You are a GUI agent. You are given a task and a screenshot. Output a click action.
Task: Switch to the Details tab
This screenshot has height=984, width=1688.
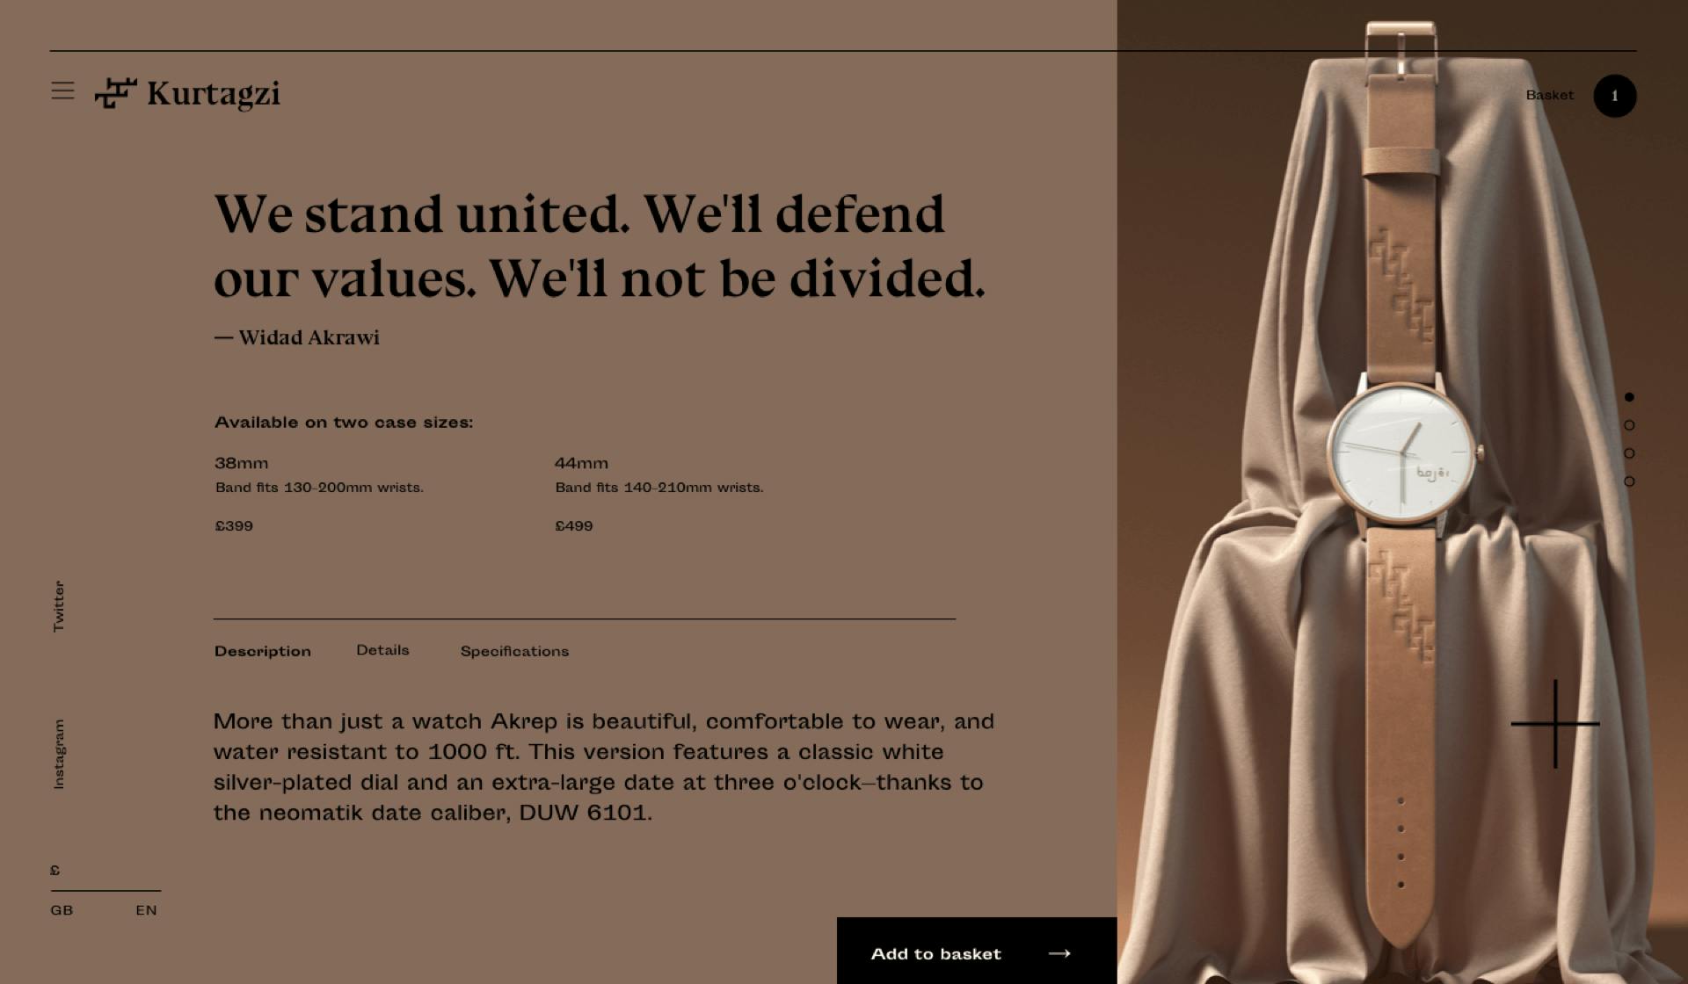click(382, 650)
